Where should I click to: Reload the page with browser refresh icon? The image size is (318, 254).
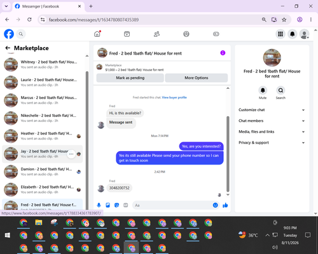pos(29,20)
